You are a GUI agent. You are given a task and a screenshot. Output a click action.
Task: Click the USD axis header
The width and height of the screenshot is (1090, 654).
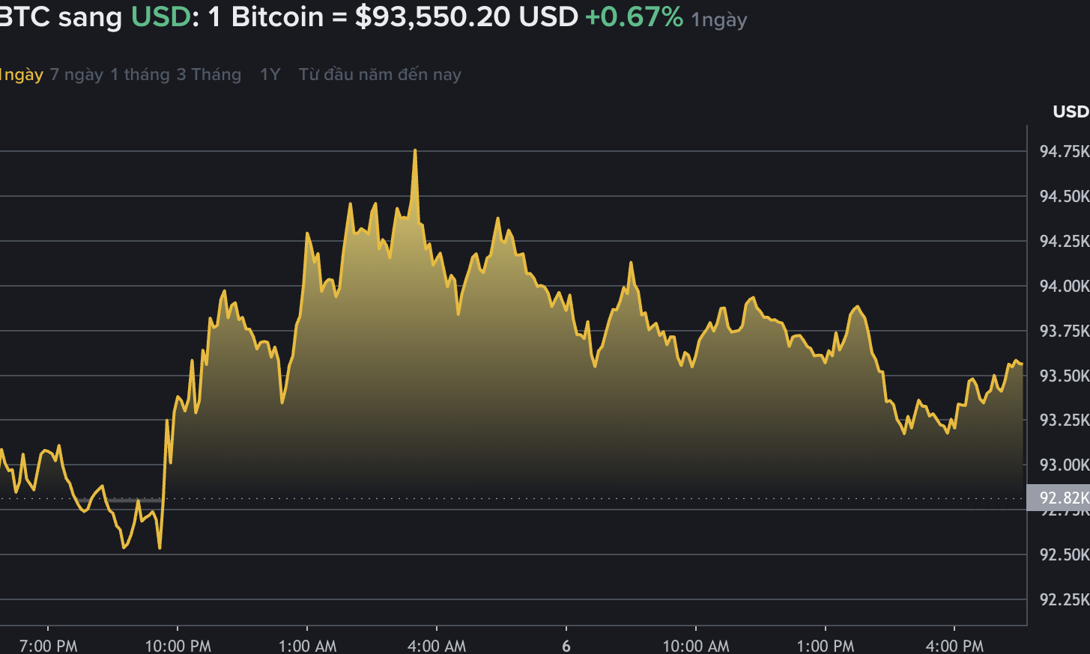(1071, 111)
